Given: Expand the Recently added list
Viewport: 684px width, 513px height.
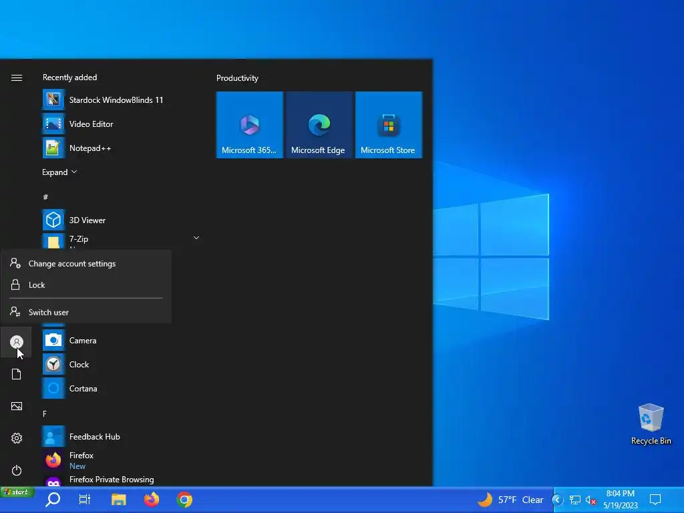Looking at the screenshot, I should 59,172.
